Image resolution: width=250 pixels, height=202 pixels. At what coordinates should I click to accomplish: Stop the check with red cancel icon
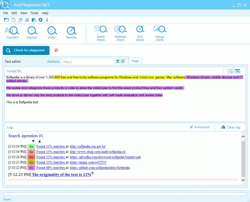[56, 50]
